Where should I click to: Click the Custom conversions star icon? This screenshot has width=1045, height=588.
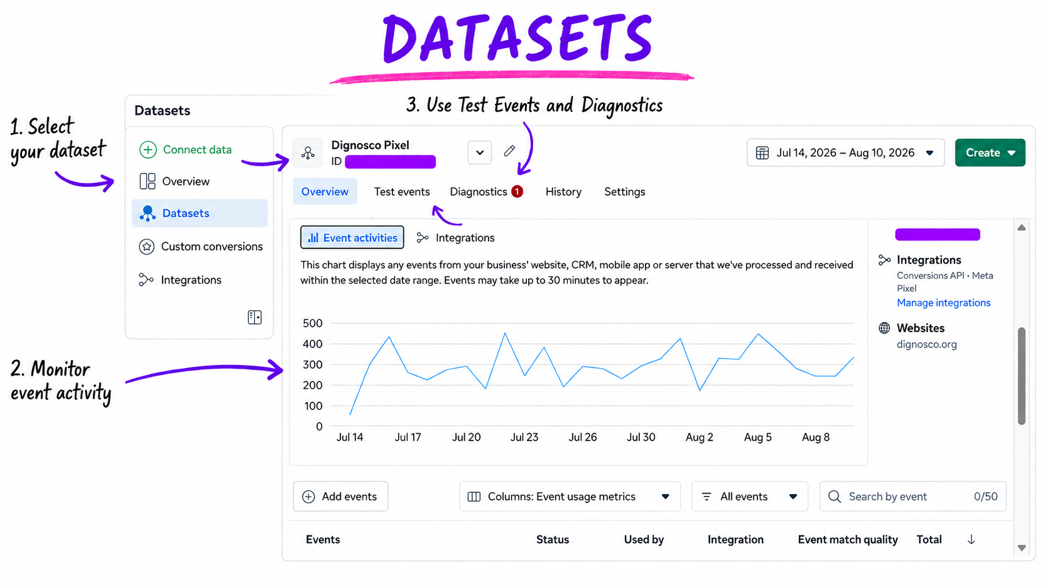pyautogui.click(x=147, y=247)
